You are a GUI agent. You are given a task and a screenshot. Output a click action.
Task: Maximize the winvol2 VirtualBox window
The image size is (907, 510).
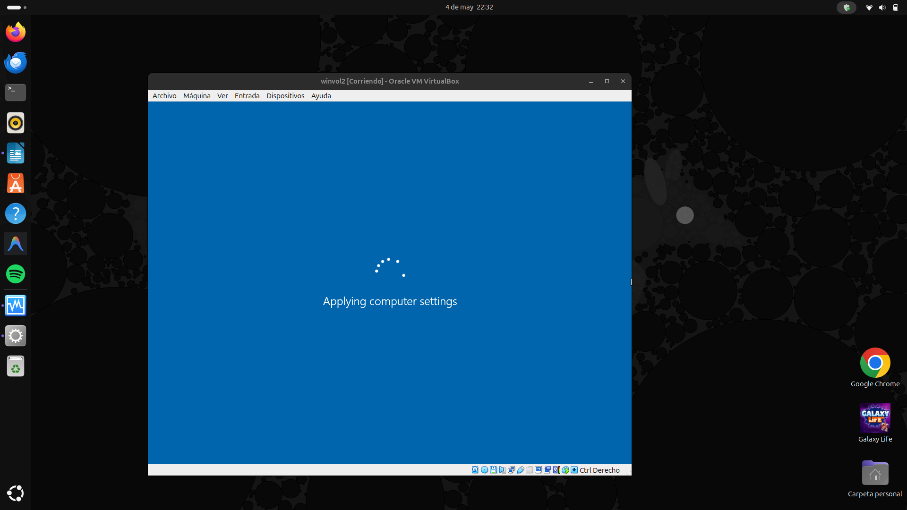pyautogui.click(x=607, y=81)
